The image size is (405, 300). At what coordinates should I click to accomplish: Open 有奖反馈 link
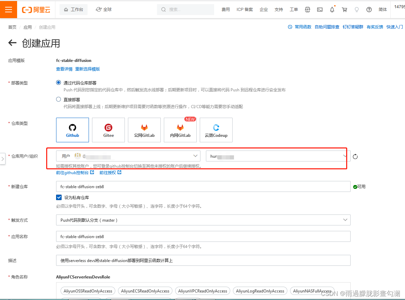[x=375, y=27]
